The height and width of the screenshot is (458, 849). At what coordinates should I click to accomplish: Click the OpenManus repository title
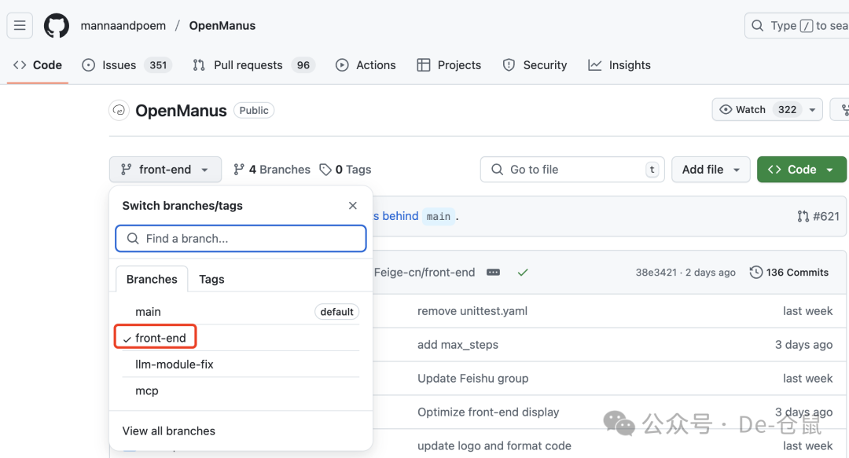point(181,111)
